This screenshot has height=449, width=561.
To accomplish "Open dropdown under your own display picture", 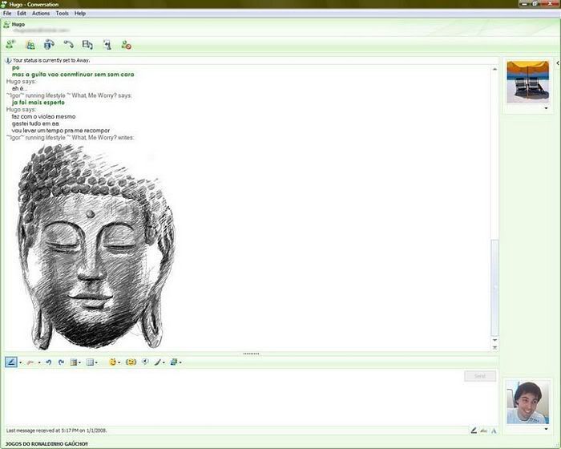I will pos(546,429).
